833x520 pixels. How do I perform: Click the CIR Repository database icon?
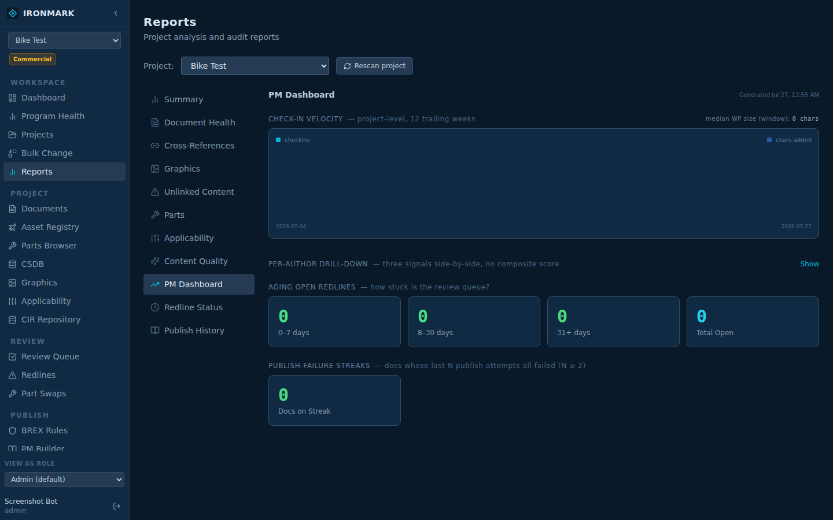point(12,320)
